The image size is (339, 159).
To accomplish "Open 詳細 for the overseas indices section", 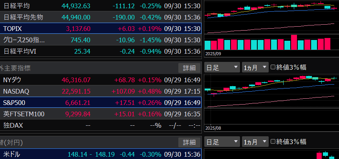I will (x=189, y=68).
